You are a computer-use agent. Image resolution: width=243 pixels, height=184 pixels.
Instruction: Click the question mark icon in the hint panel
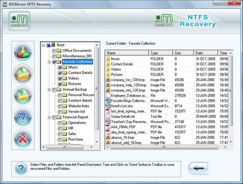21,169
